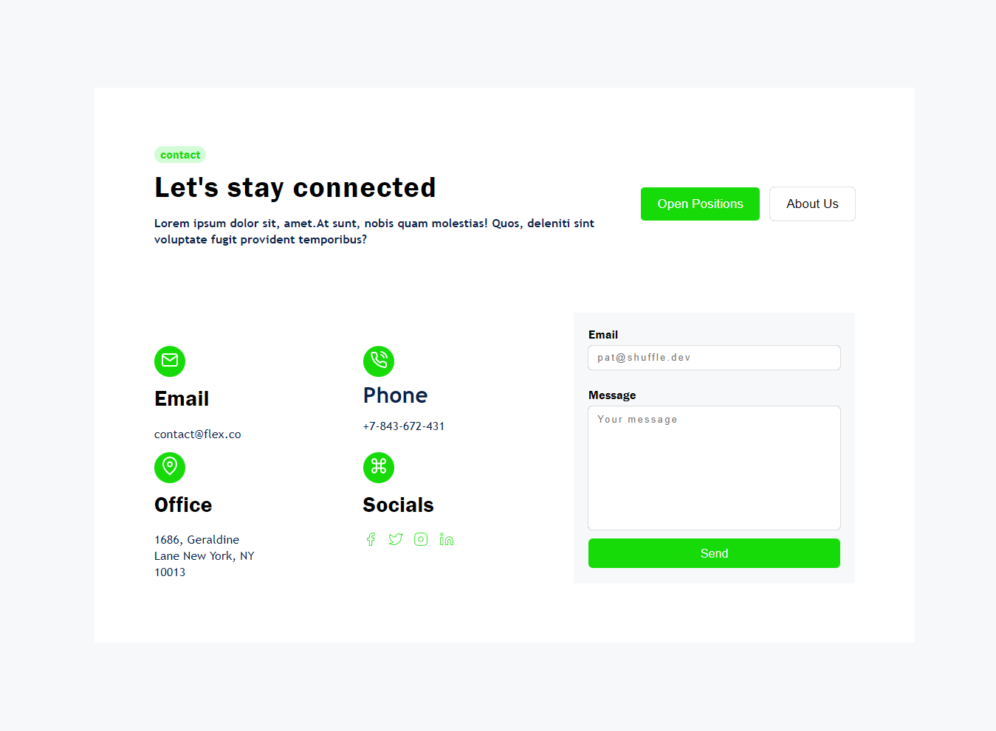Focus the Email input field
Viewport: 996px width, 731px height.
[714, 358]
